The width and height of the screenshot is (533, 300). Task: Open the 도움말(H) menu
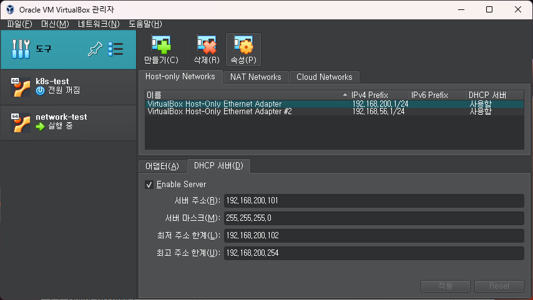pos(145,24)
